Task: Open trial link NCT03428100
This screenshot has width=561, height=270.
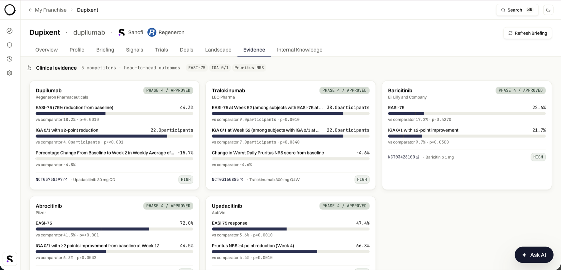Action: pos(401,157)
